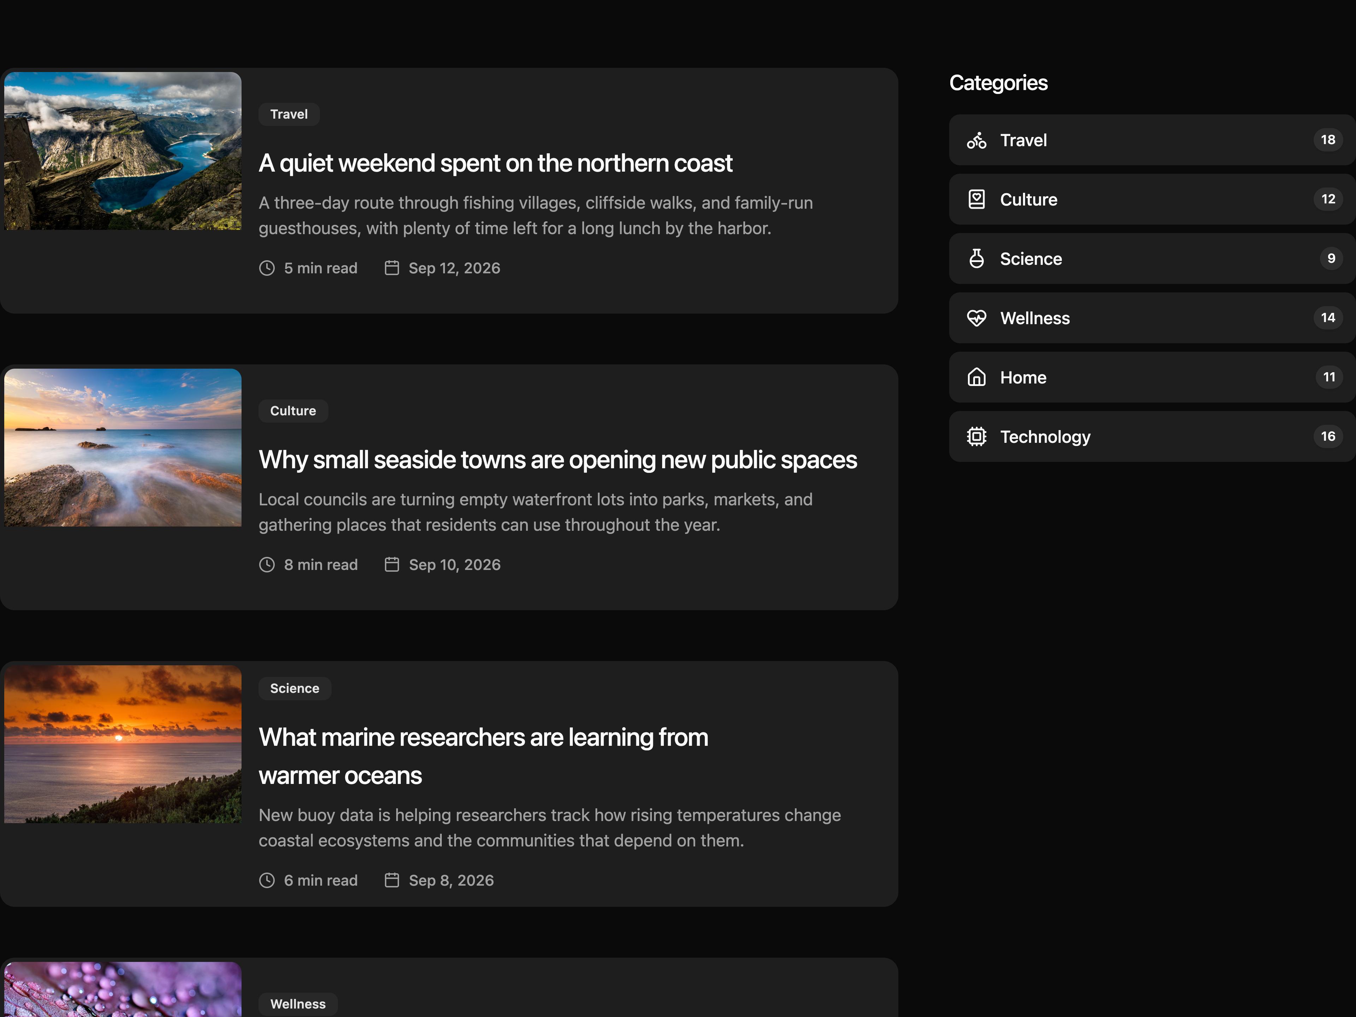Open the Wellness category in sidebar
1356x1017 pixels.
coord(1153,317)
